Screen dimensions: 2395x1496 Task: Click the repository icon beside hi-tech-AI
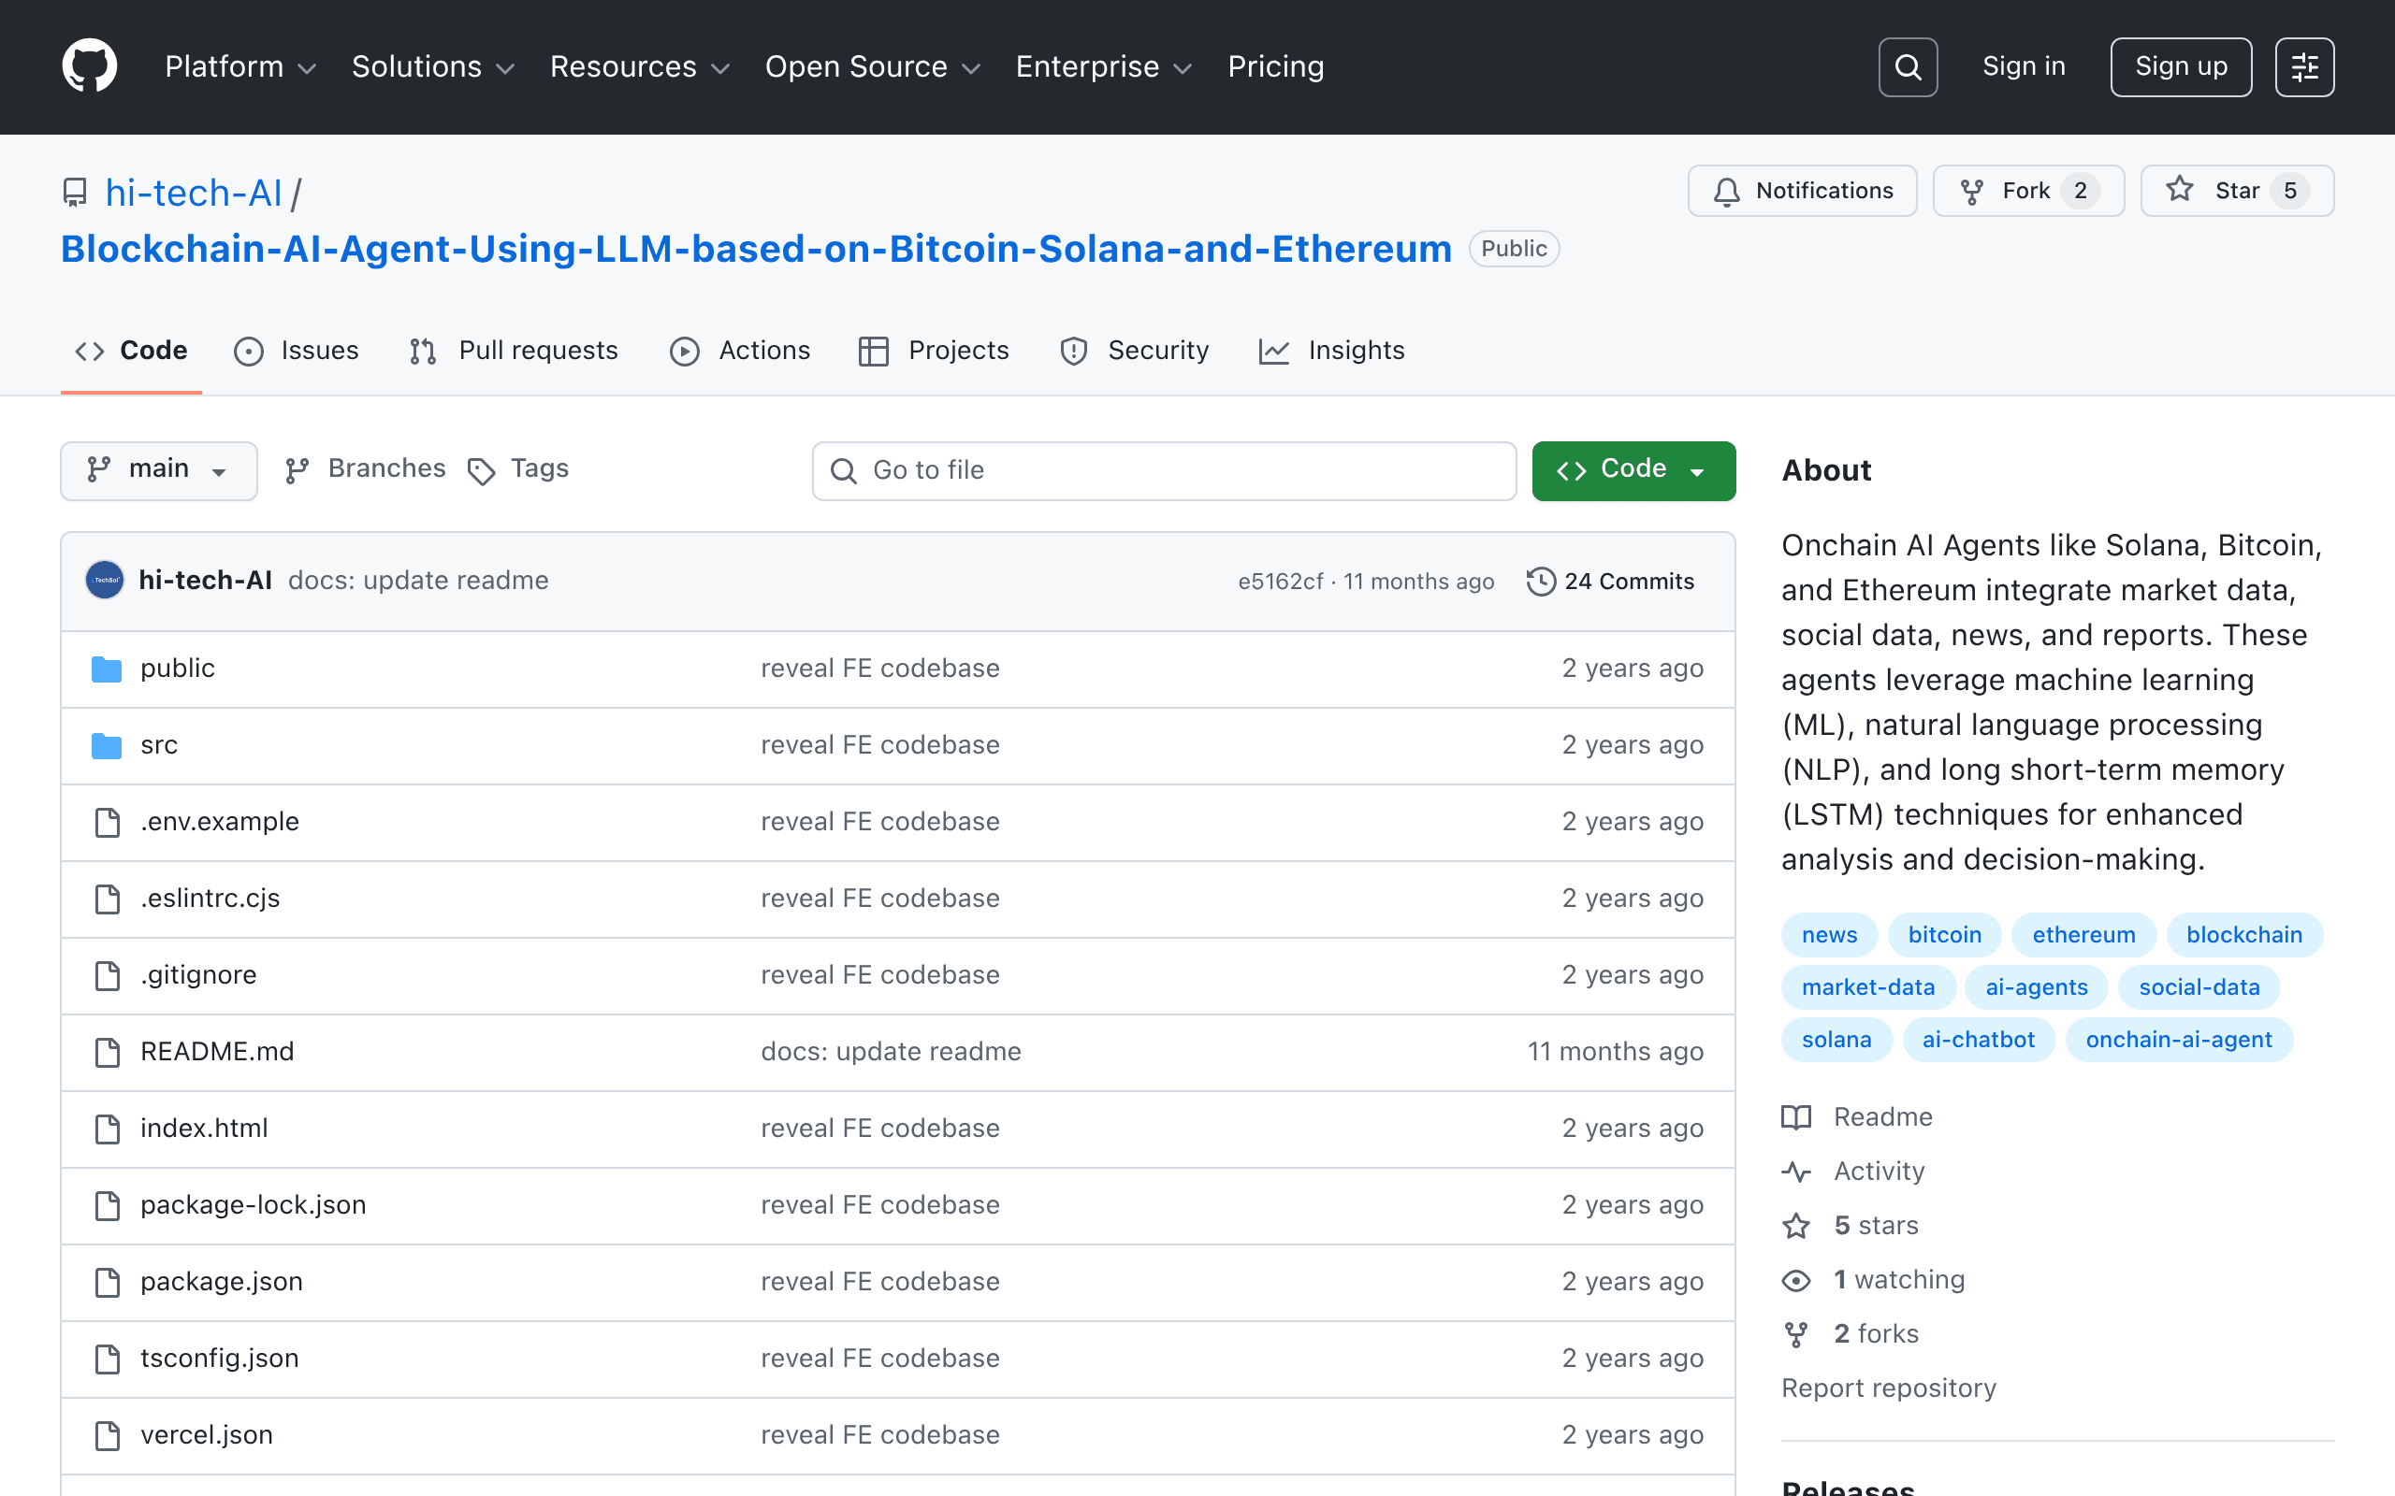74,192
